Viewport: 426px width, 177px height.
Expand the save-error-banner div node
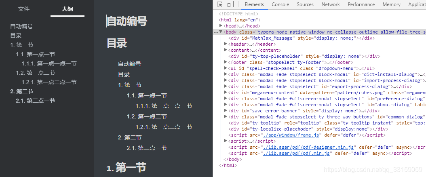[226, 110]
